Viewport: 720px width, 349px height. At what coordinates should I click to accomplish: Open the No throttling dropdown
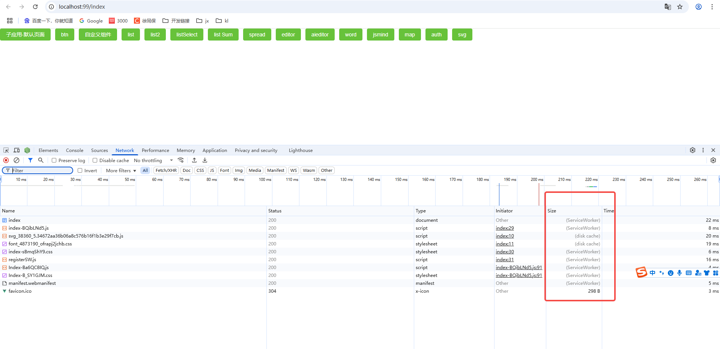(152, 160)
